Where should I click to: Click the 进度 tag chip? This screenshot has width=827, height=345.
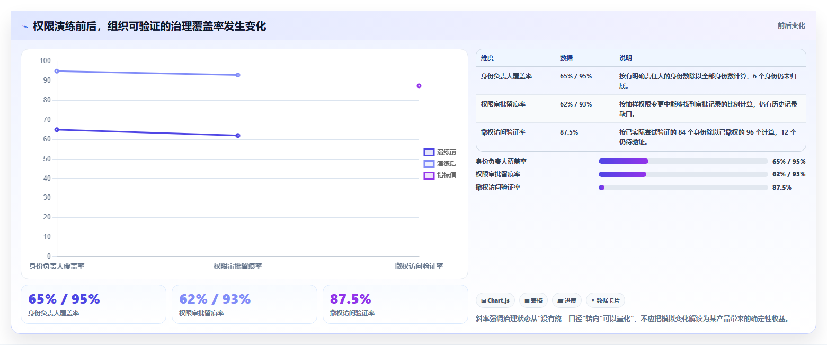567,300
